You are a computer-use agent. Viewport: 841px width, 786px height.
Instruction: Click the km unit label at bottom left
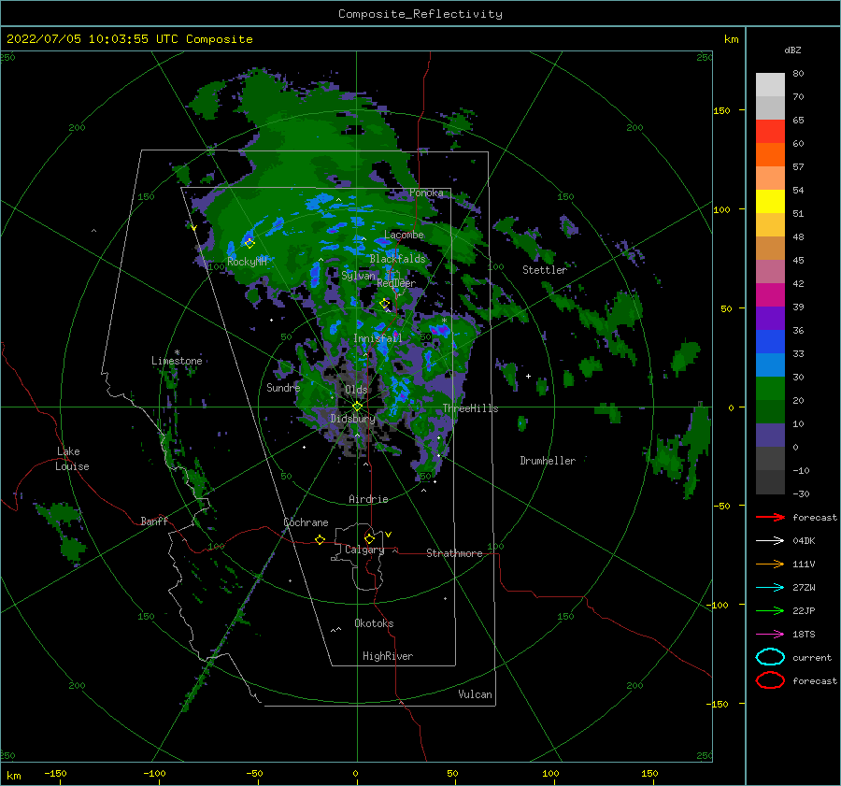[13, 776]
